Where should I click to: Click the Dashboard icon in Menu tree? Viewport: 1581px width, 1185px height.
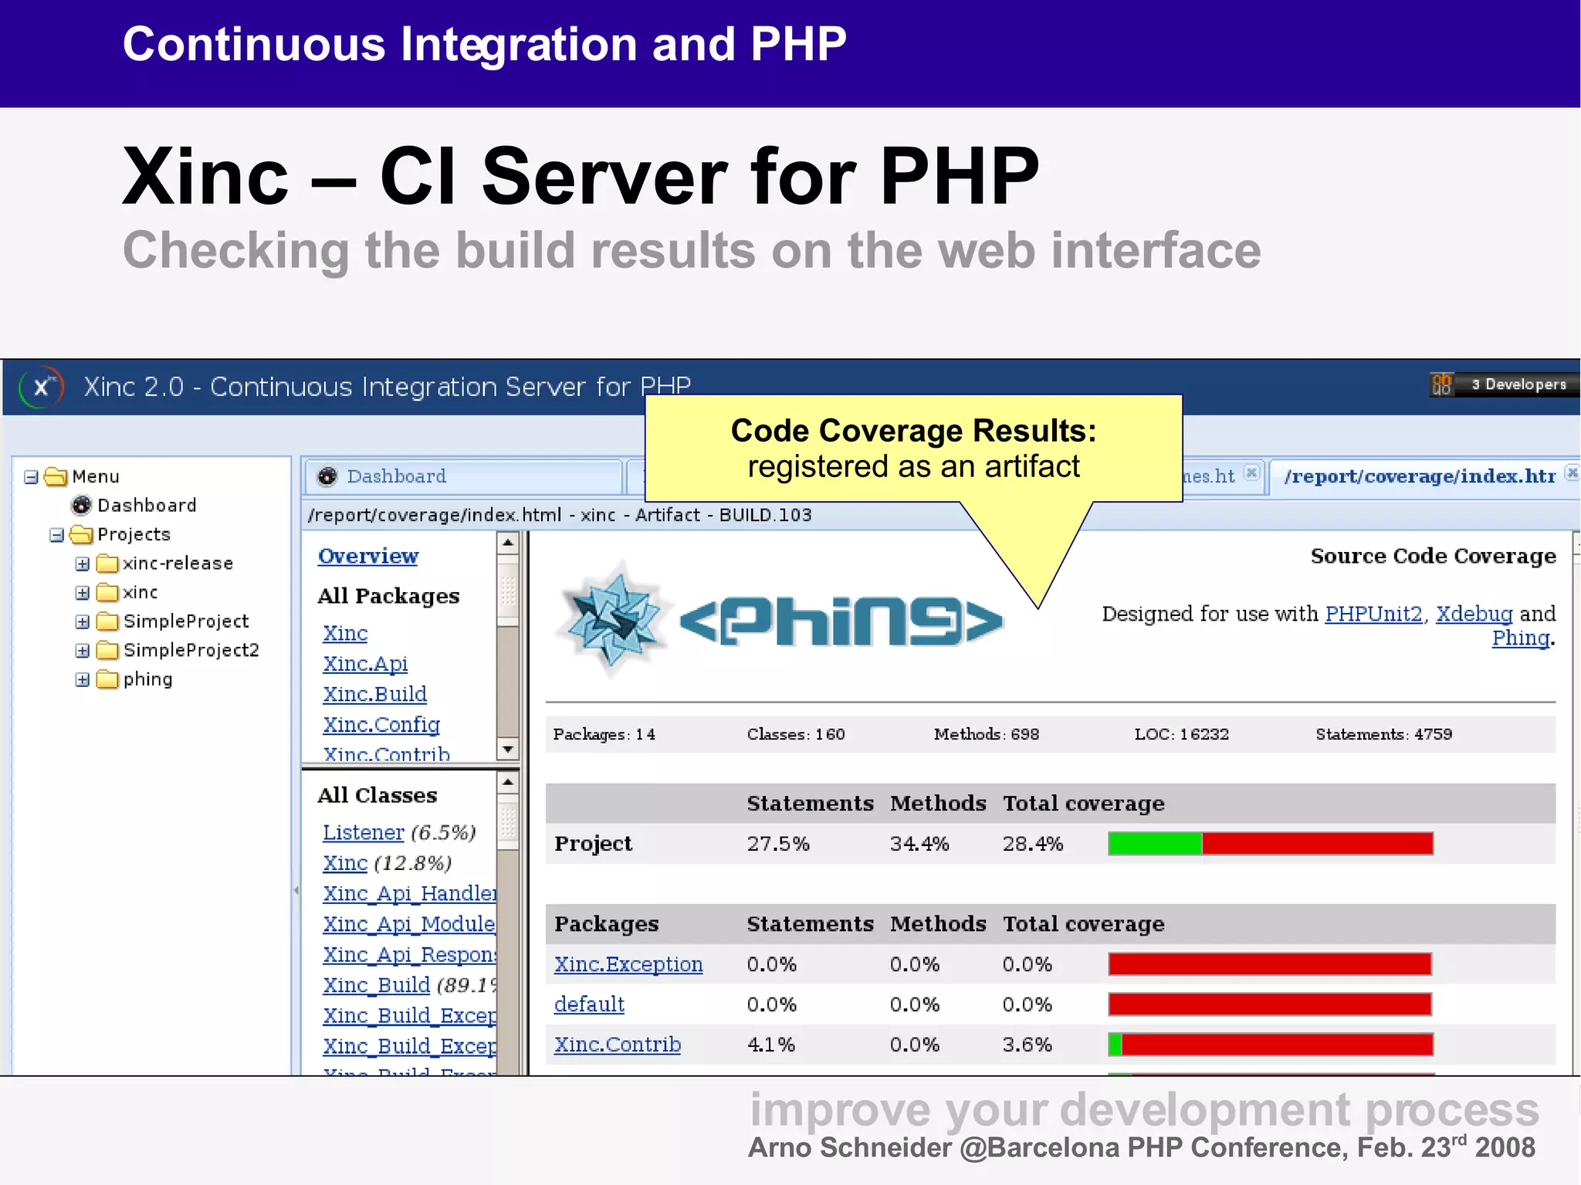coord(81,505)
